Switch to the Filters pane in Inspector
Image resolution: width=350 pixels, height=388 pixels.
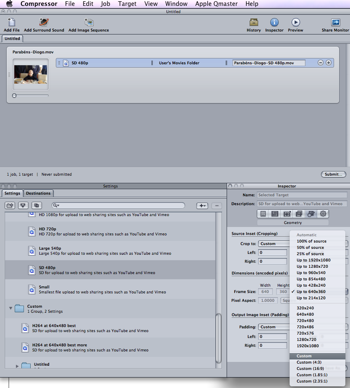point(300,214)
